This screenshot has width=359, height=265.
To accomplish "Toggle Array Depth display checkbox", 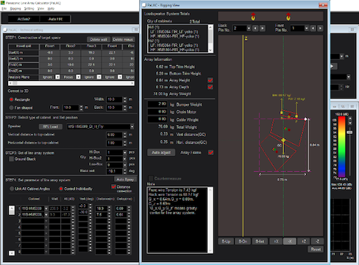I will tap(210, 87).
